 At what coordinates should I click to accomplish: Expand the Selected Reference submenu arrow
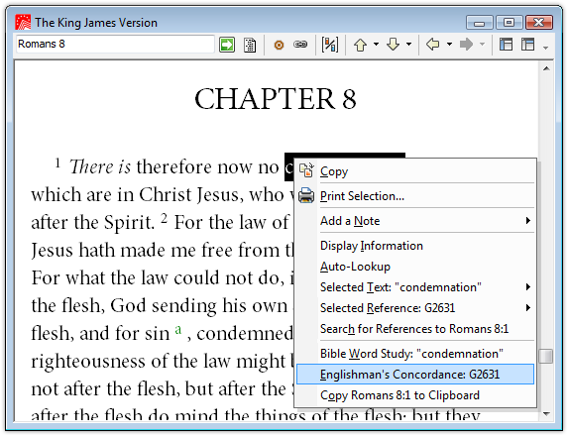point(528,308)
